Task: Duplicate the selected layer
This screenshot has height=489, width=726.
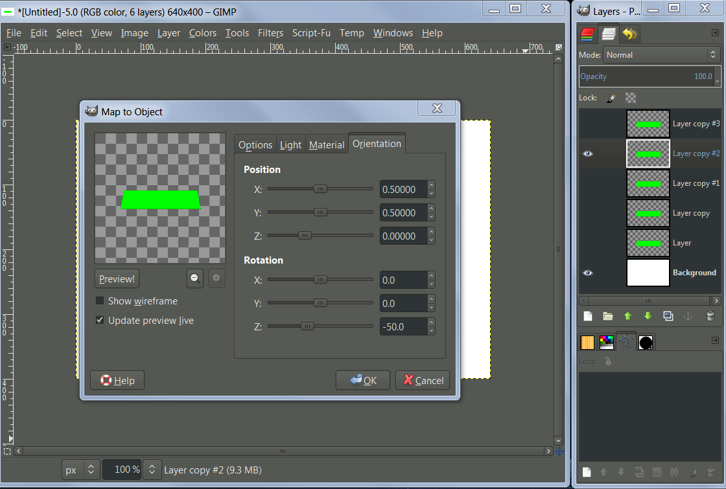Action: [668, 316]
